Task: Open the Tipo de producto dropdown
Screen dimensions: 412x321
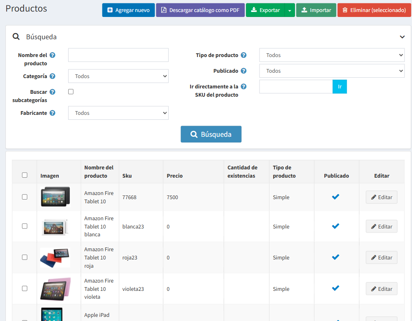Action: tap(331, 55)
